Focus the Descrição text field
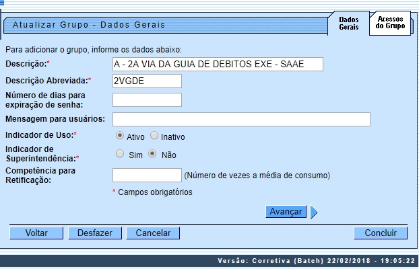419x269 pixels. (x=218, y=64)
